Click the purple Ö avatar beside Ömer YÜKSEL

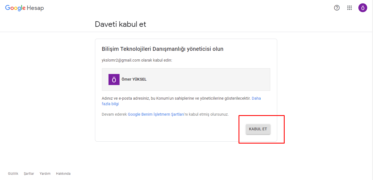click(114, 80)
